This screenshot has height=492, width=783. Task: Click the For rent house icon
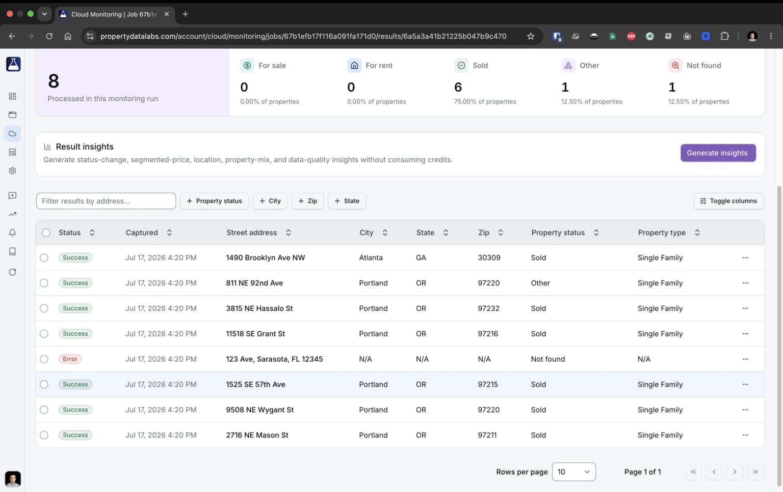coord(354,65)
